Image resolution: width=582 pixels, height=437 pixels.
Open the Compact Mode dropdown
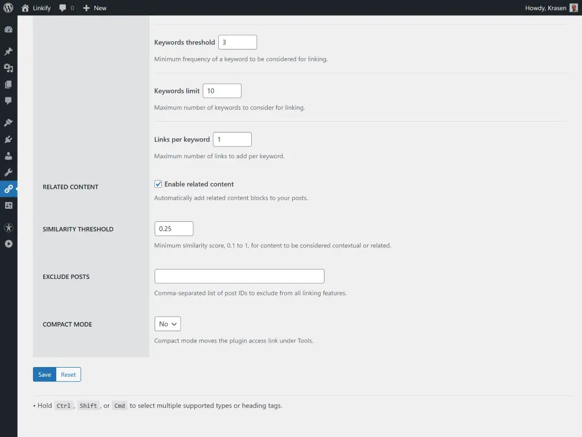(x=168, y=323)
